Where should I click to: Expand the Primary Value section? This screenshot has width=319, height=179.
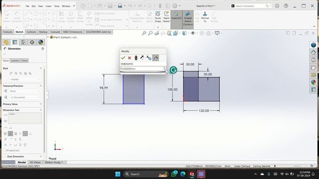pyautogui.click(x=41, y=104)
